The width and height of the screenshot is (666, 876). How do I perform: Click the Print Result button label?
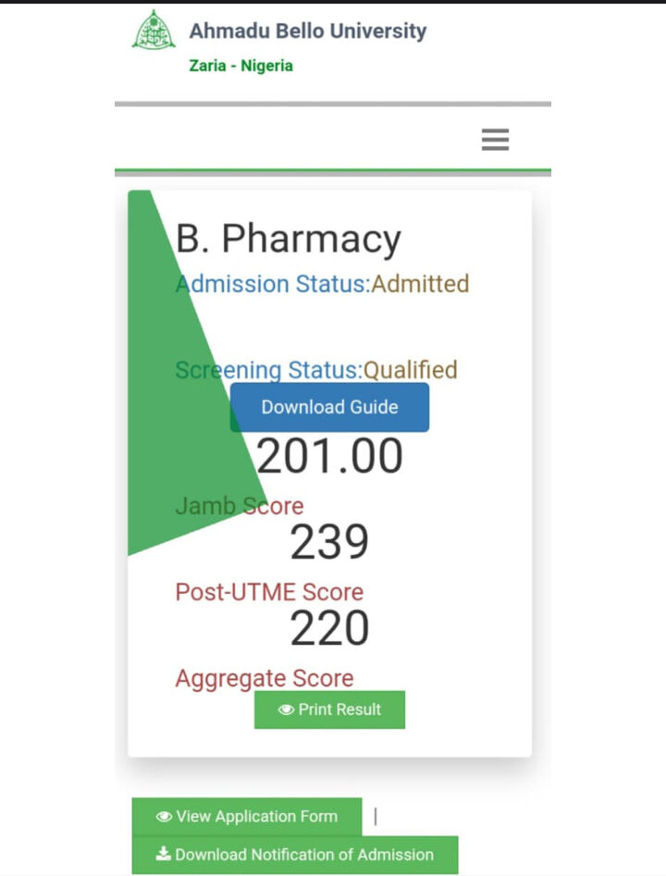[x=339, y=709]
